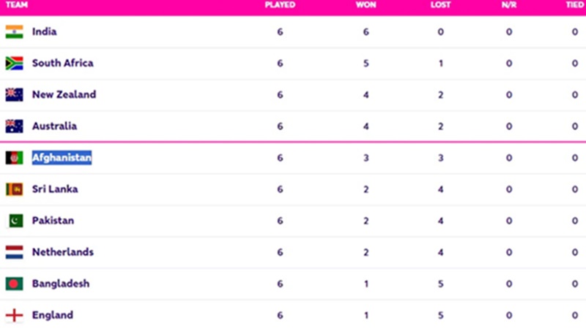586x329 pixels.
Task: Click the England flag icon
Action: tap(14, 315)
